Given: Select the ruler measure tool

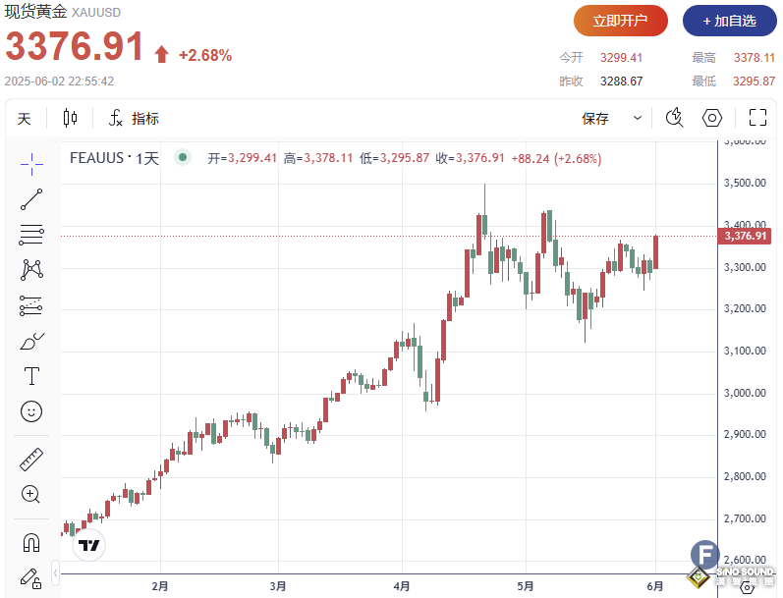Looking at the screenshot, I should (31, 460).
